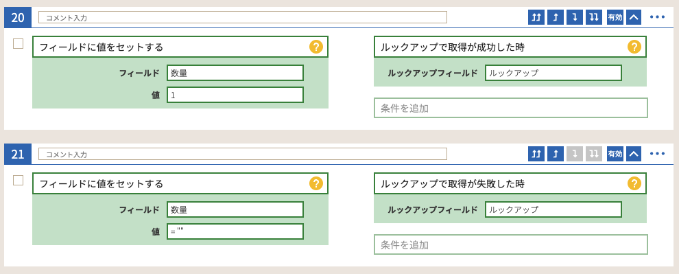This screenshot has width=679, height=274.
Task: Focus the コメント入力 field of row 20
Action: point(243,17)
